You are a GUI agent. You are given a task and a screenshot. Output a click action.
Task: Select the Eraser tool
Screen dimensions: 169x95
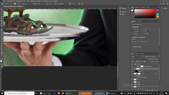(2, 35)
